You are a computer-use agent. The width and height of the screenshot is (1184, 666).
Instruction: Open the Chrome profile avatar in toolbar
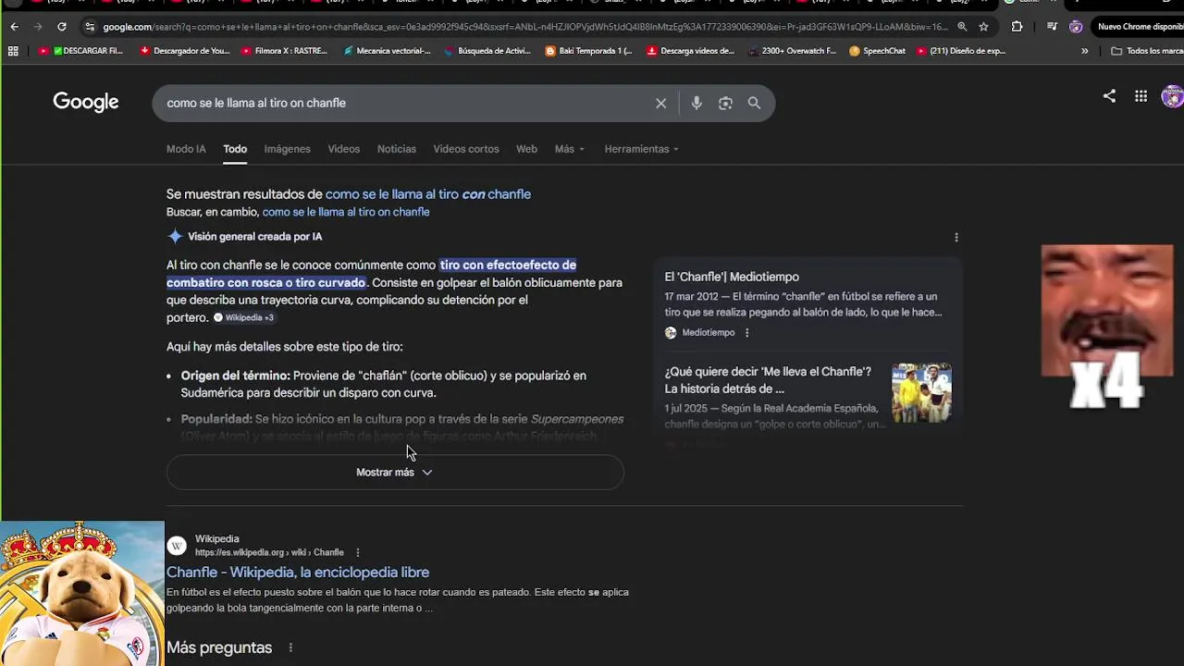pos(1076,27)
